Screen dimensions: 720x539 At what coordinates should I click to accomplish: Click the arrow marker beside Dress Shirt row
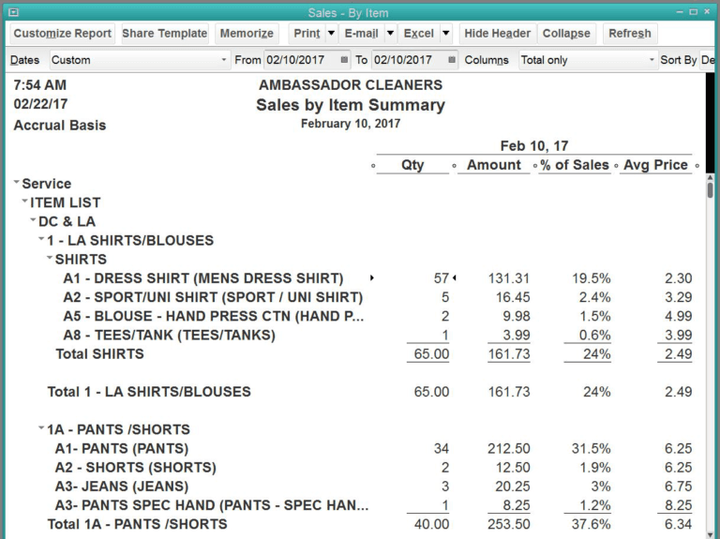[x=372, y=278]
